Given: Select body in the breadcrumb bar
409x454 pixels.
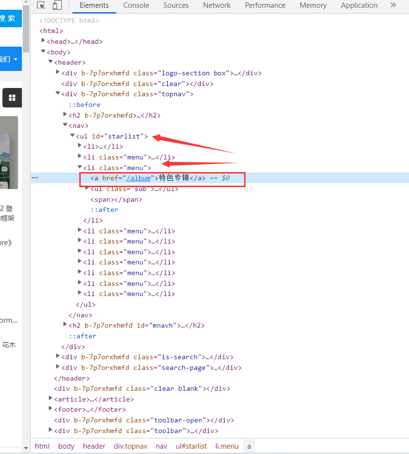Looking at the screenshot, I should (66, 446).
